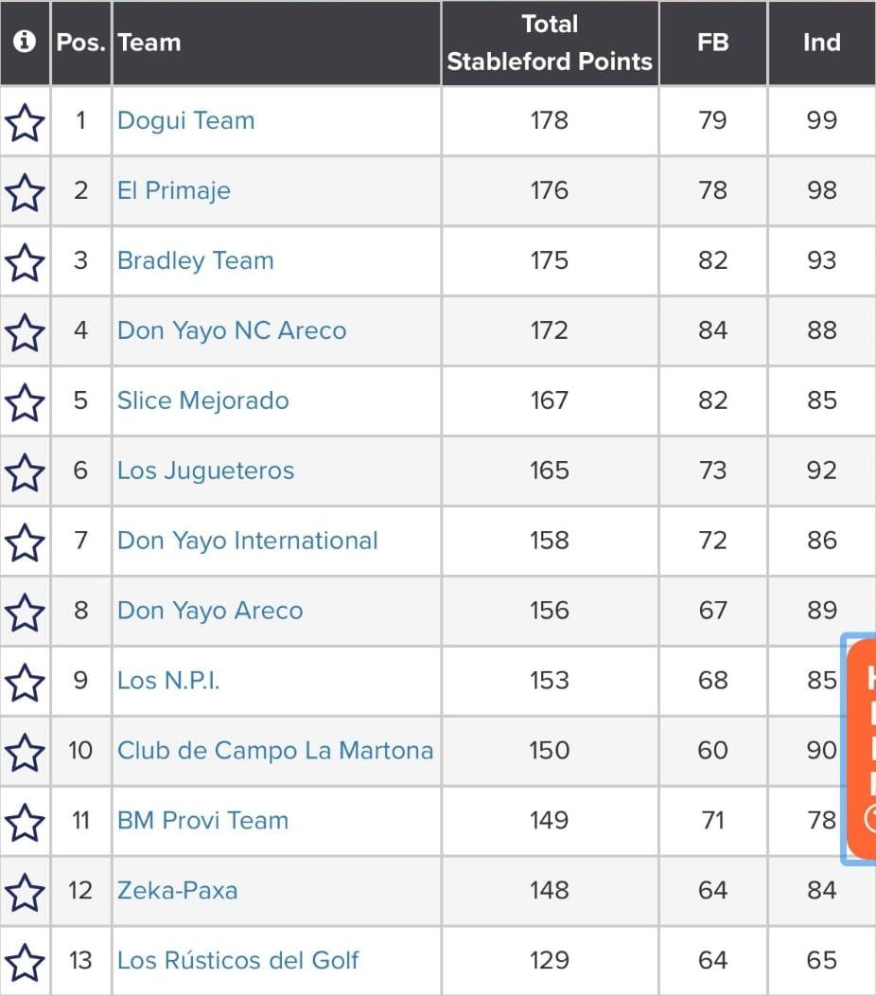The height and width of the screenshot is (996, 876).
Task: Click the FB column header
Action: 712,43
